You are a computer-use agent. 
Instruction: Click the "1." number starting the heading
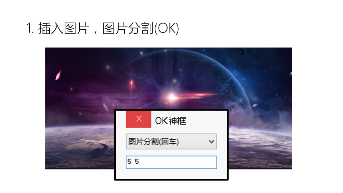coord(30,28)
